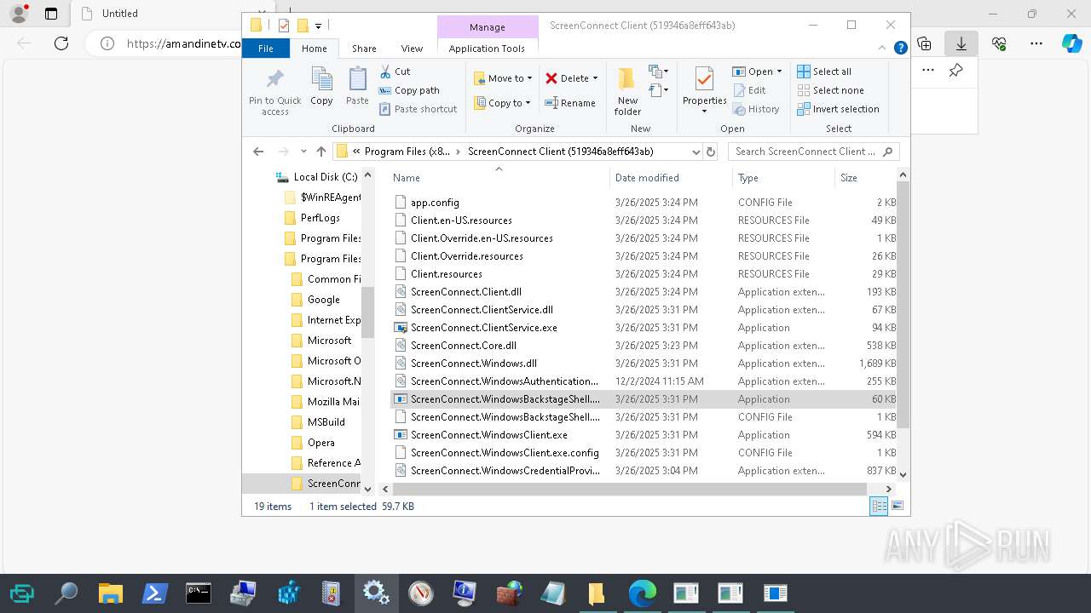Collapse the ribbon with the chevron
Screen dimensions: 1091x613
881,49
